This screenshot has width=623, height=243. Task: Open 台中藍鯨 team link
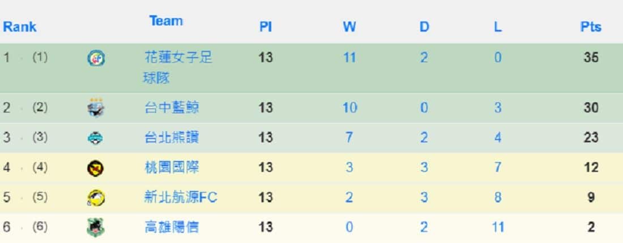coord(172,108)
